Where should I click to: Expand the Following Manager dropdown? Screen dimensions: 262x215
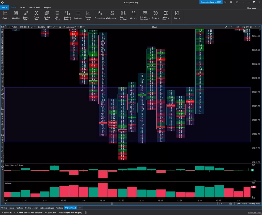[x=149, y=18]
